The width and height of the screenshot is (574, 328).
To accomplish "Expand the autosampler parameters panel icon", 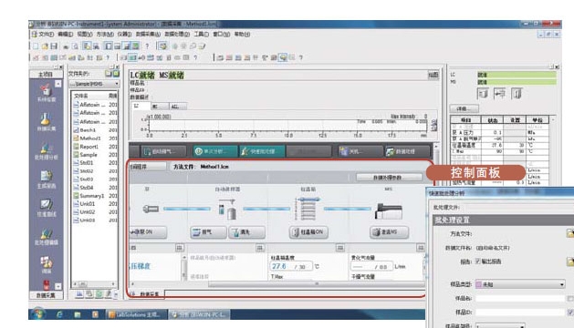I will pos(259,248).
